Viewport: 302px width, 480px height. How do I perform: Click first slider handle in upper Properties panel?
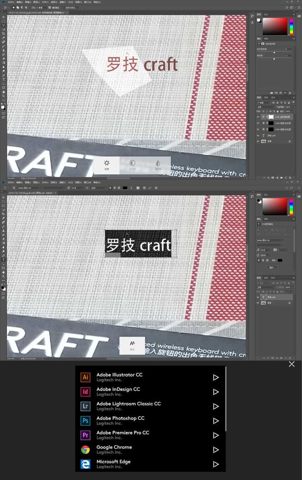coord(274,52)
